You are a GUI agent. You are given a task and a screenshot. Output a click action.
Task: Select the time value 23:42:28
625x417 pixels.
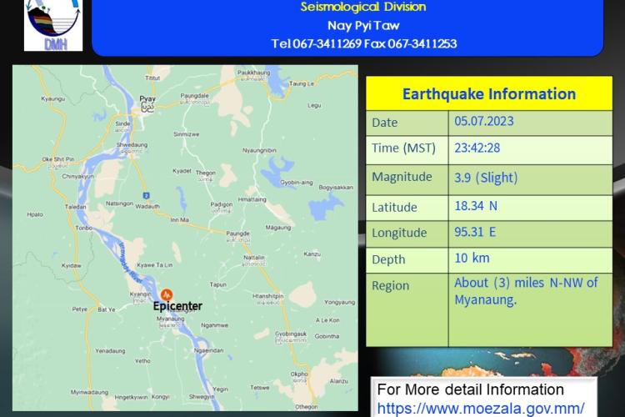(477, 148)
